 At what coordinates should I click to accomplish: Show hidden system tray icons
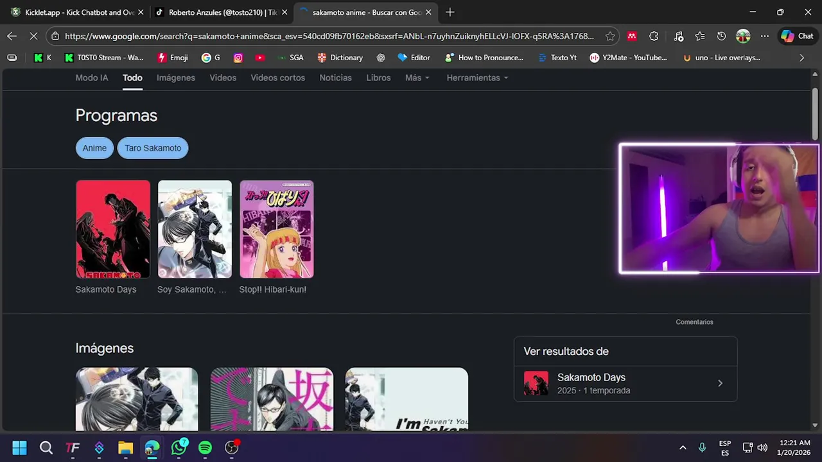(683, 447)
